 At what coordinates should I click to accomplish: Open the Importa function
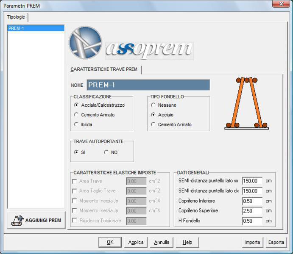coord(252,242)
